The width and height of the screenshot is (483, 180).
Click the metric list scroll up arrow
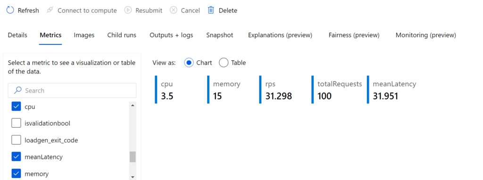tap(133, 106)
